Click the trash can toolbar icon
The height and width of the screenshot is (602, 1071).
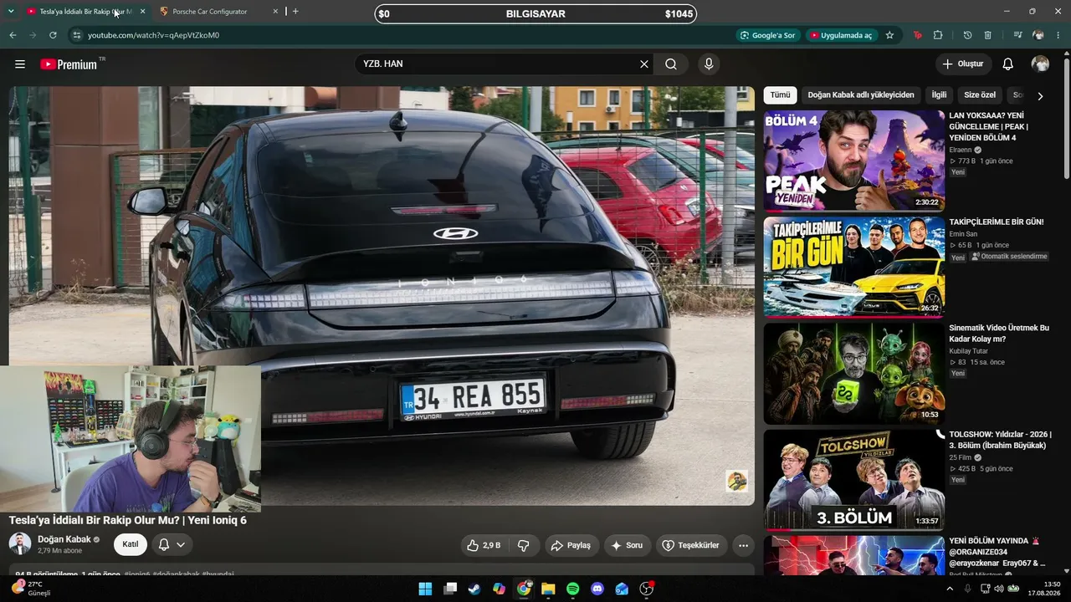point(987,35)
